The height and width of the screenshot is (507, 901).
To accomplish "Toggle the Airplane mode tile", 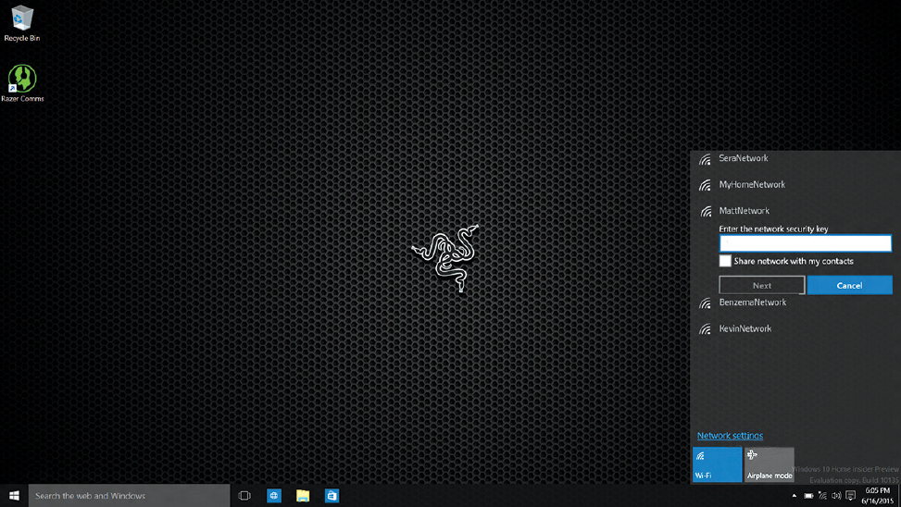I will tap(769, 464).
